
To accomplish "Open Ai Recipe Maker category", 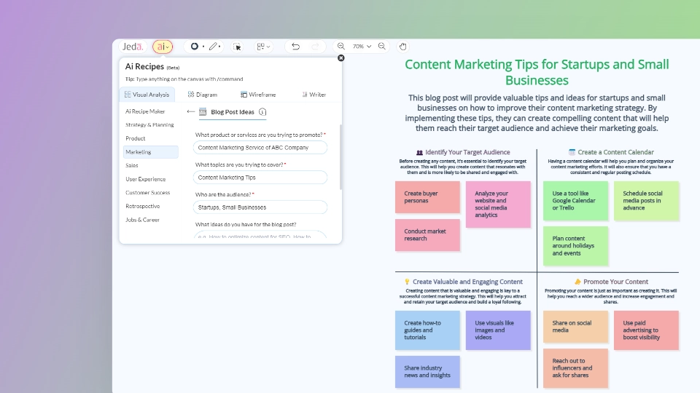I will 145,111.
